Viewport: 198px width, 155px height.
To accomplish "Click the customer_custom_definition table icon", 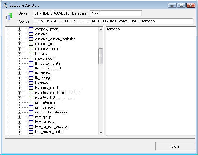I will (31, 39).
